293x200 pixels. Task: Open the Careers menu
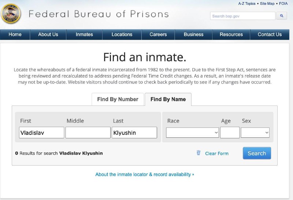tap(158, 34)
